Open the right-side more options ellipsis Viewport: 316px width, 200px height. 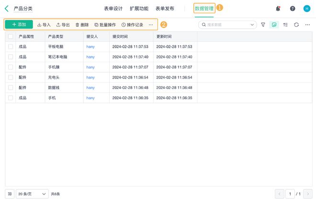click(307, 25)
